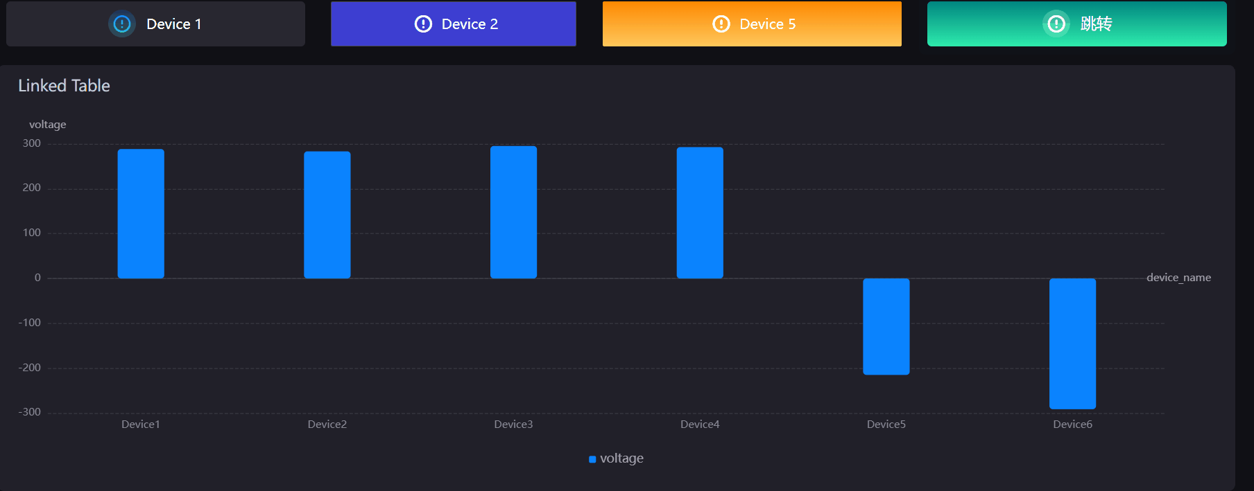Click the alert icon on green 跳转 button

[x=1056, y=24]
